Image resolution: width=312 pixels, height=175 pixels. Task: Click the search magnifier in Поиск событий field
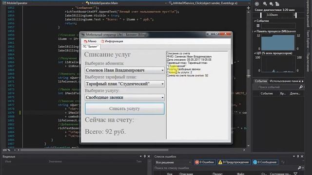pyautogui.click(x=301, y=87)
